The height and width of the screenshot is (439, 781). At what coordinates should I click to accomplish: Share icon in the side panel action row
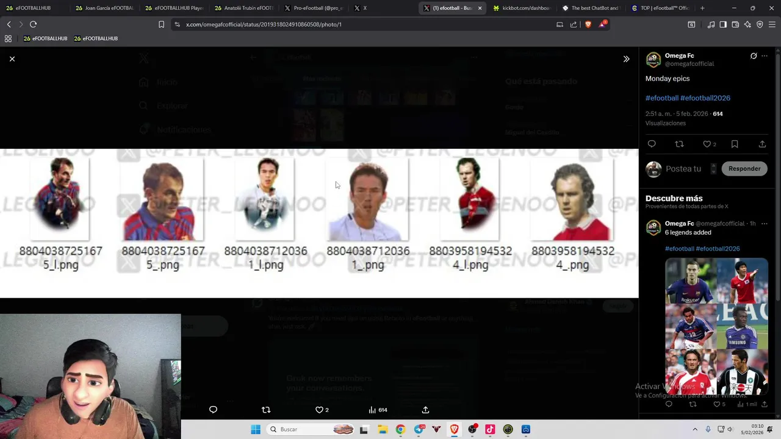762,144
